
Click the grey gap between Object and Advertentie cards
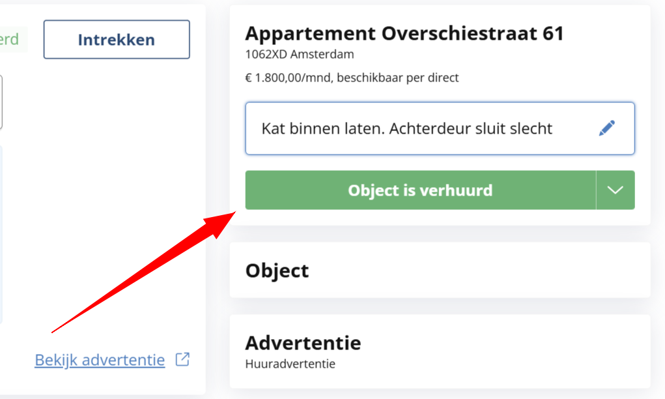(x=440, y=306)
